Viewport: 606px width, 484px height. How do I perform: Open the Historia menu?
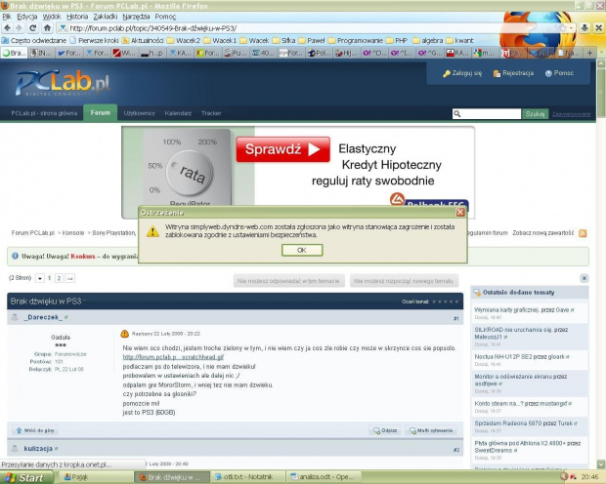coord(77,17)
